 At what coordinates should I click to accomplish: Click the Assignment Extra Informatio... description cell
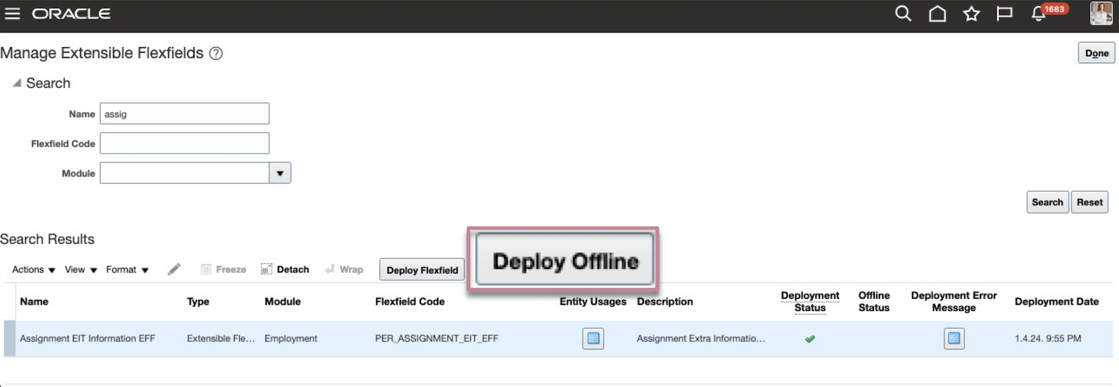pos(701,339)
